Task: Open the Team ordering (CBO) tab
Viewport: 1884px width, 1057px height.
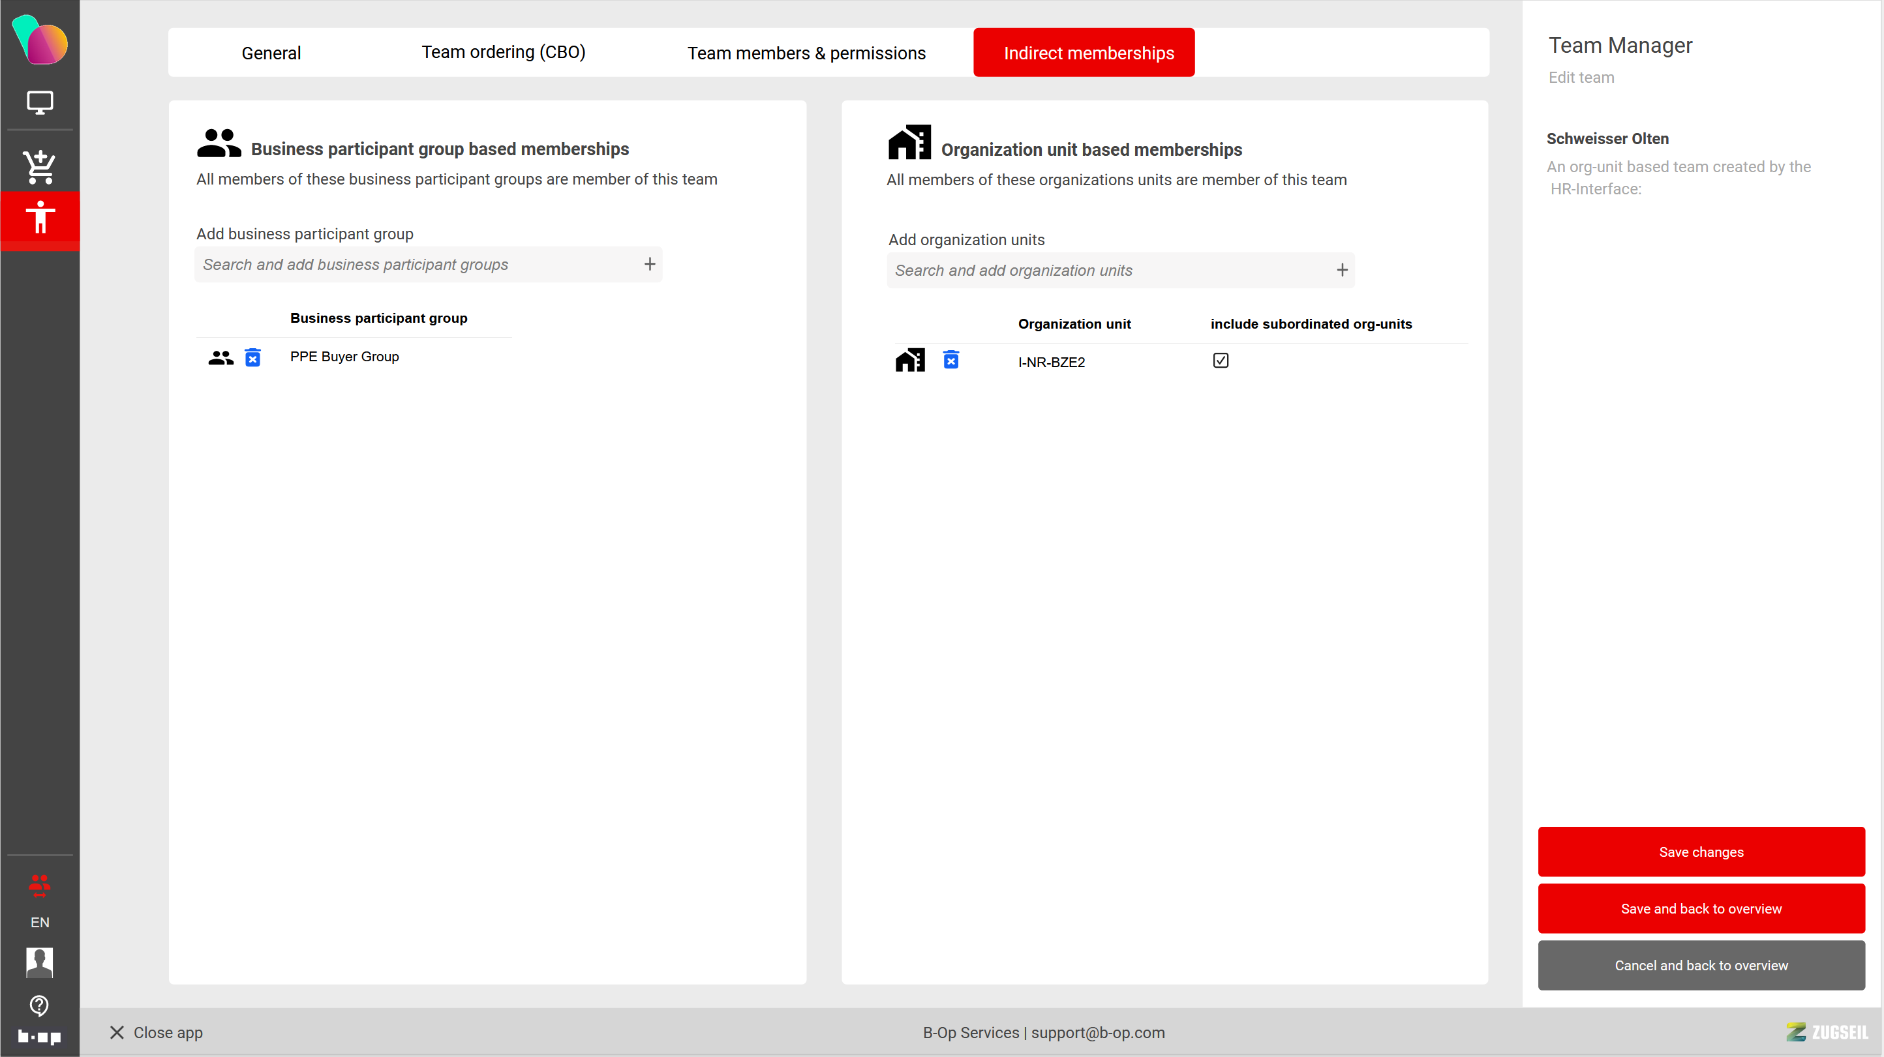Action: point(503,53)
